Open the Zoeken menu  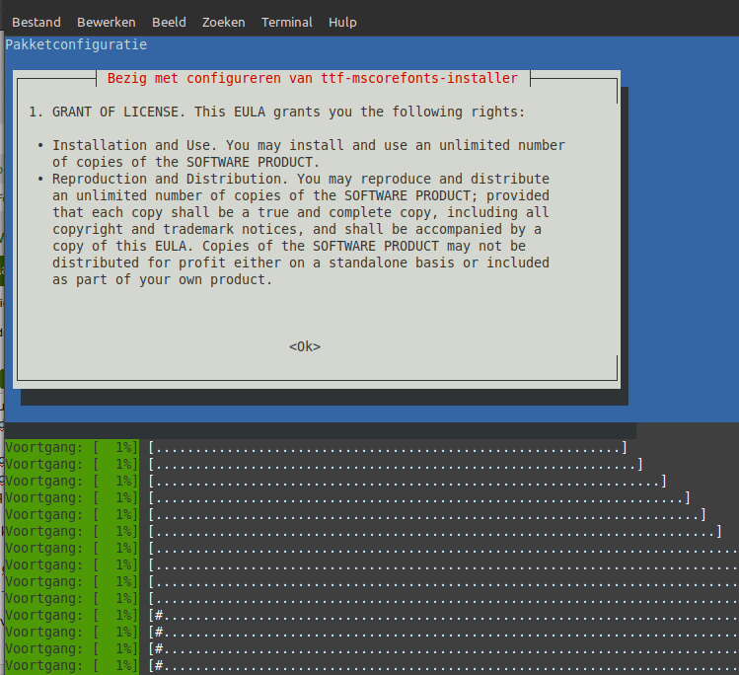coord(223,22)
